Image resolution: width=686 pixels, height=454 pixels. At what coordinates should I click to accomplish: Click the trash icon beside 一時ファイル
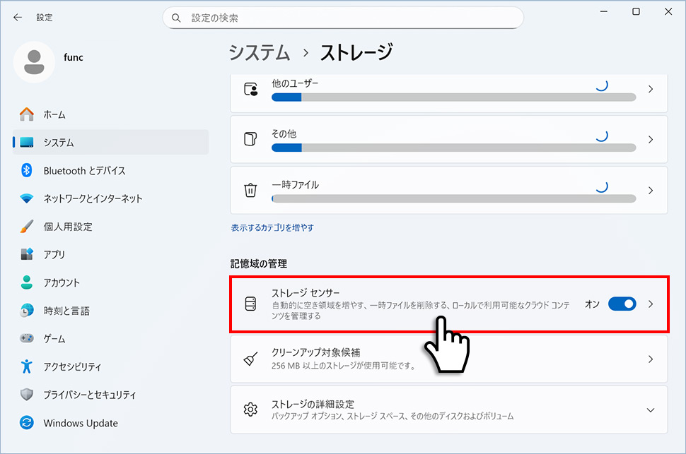click(250, 190)
